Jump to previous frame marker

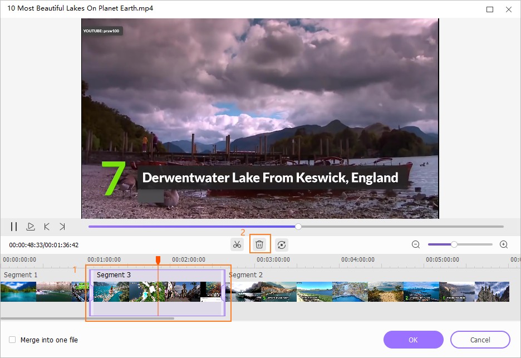tap(47, 227)
